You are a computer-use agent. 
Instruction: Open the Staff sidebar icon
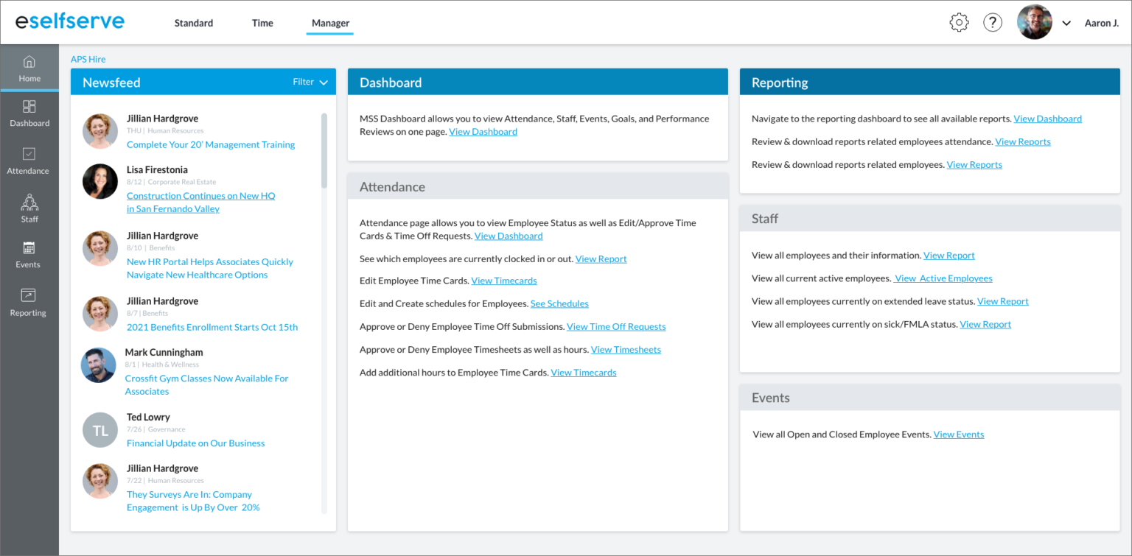click(29, 202)
